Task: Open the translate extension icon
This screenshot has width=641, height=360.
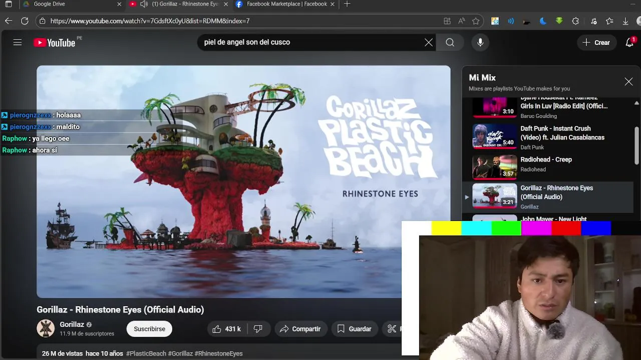Action: pyautogui.click(x=495, y=21)
